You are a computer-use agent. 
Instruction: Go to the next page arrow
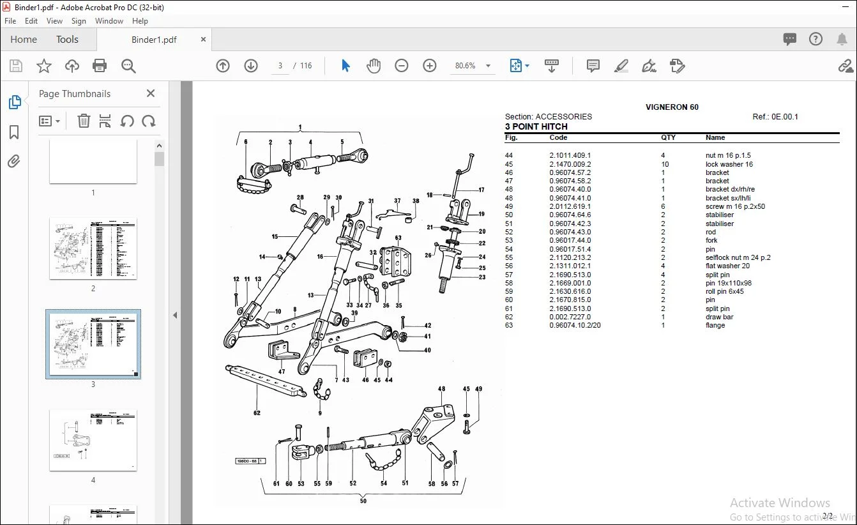(251, 66)
